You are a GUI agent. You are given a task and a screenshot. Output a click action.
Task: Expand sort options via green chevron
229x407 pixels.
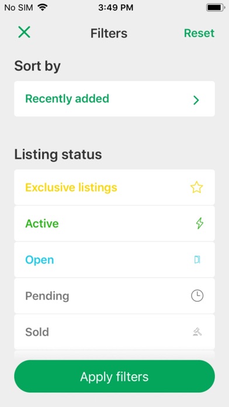[x=196, y=100]
